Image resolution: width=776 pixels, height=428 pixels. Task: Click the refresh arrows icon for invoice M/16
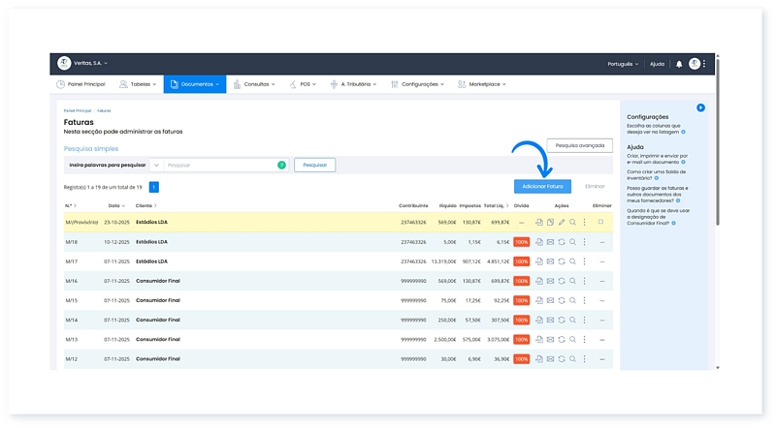pos(562,281)
